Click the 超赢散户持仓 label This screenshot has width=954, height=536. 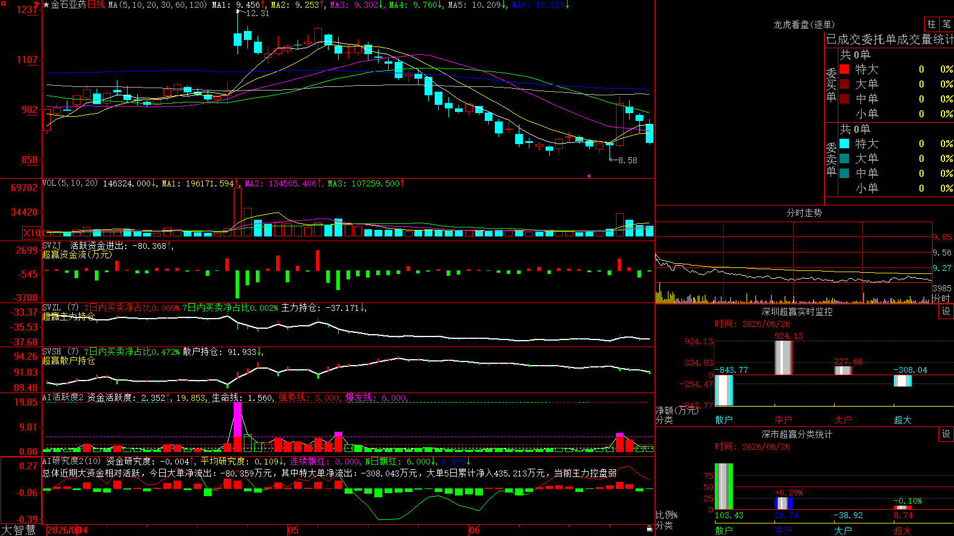click(x=69, y=360)
